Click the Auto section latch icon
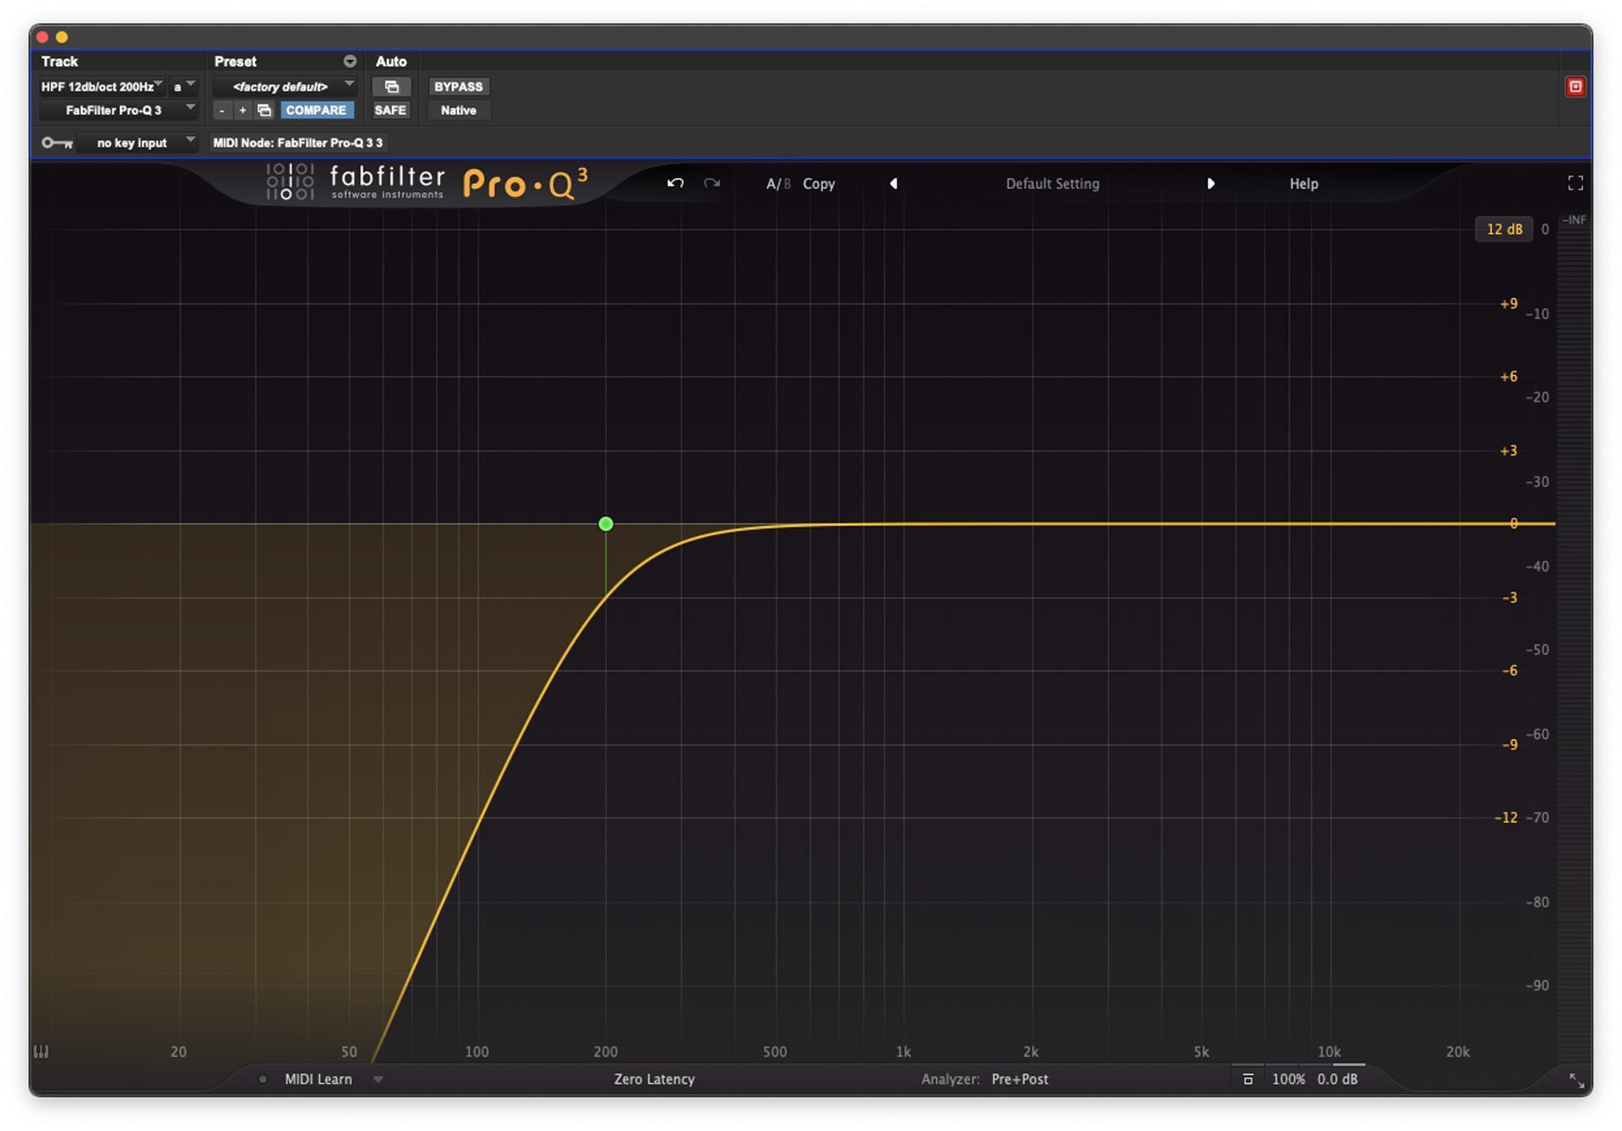Screen dimensions: 1622x1131 (392, 86)
